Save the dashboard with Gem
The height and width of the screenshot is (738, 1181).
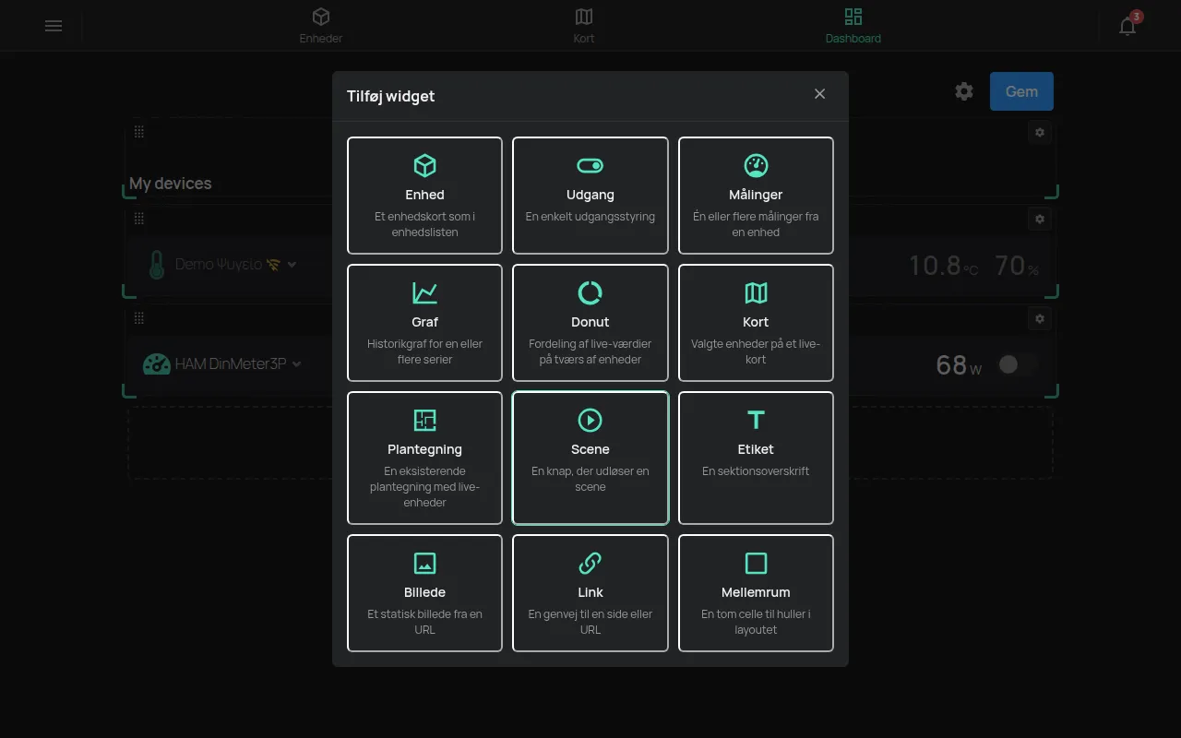click(1021, 91)
